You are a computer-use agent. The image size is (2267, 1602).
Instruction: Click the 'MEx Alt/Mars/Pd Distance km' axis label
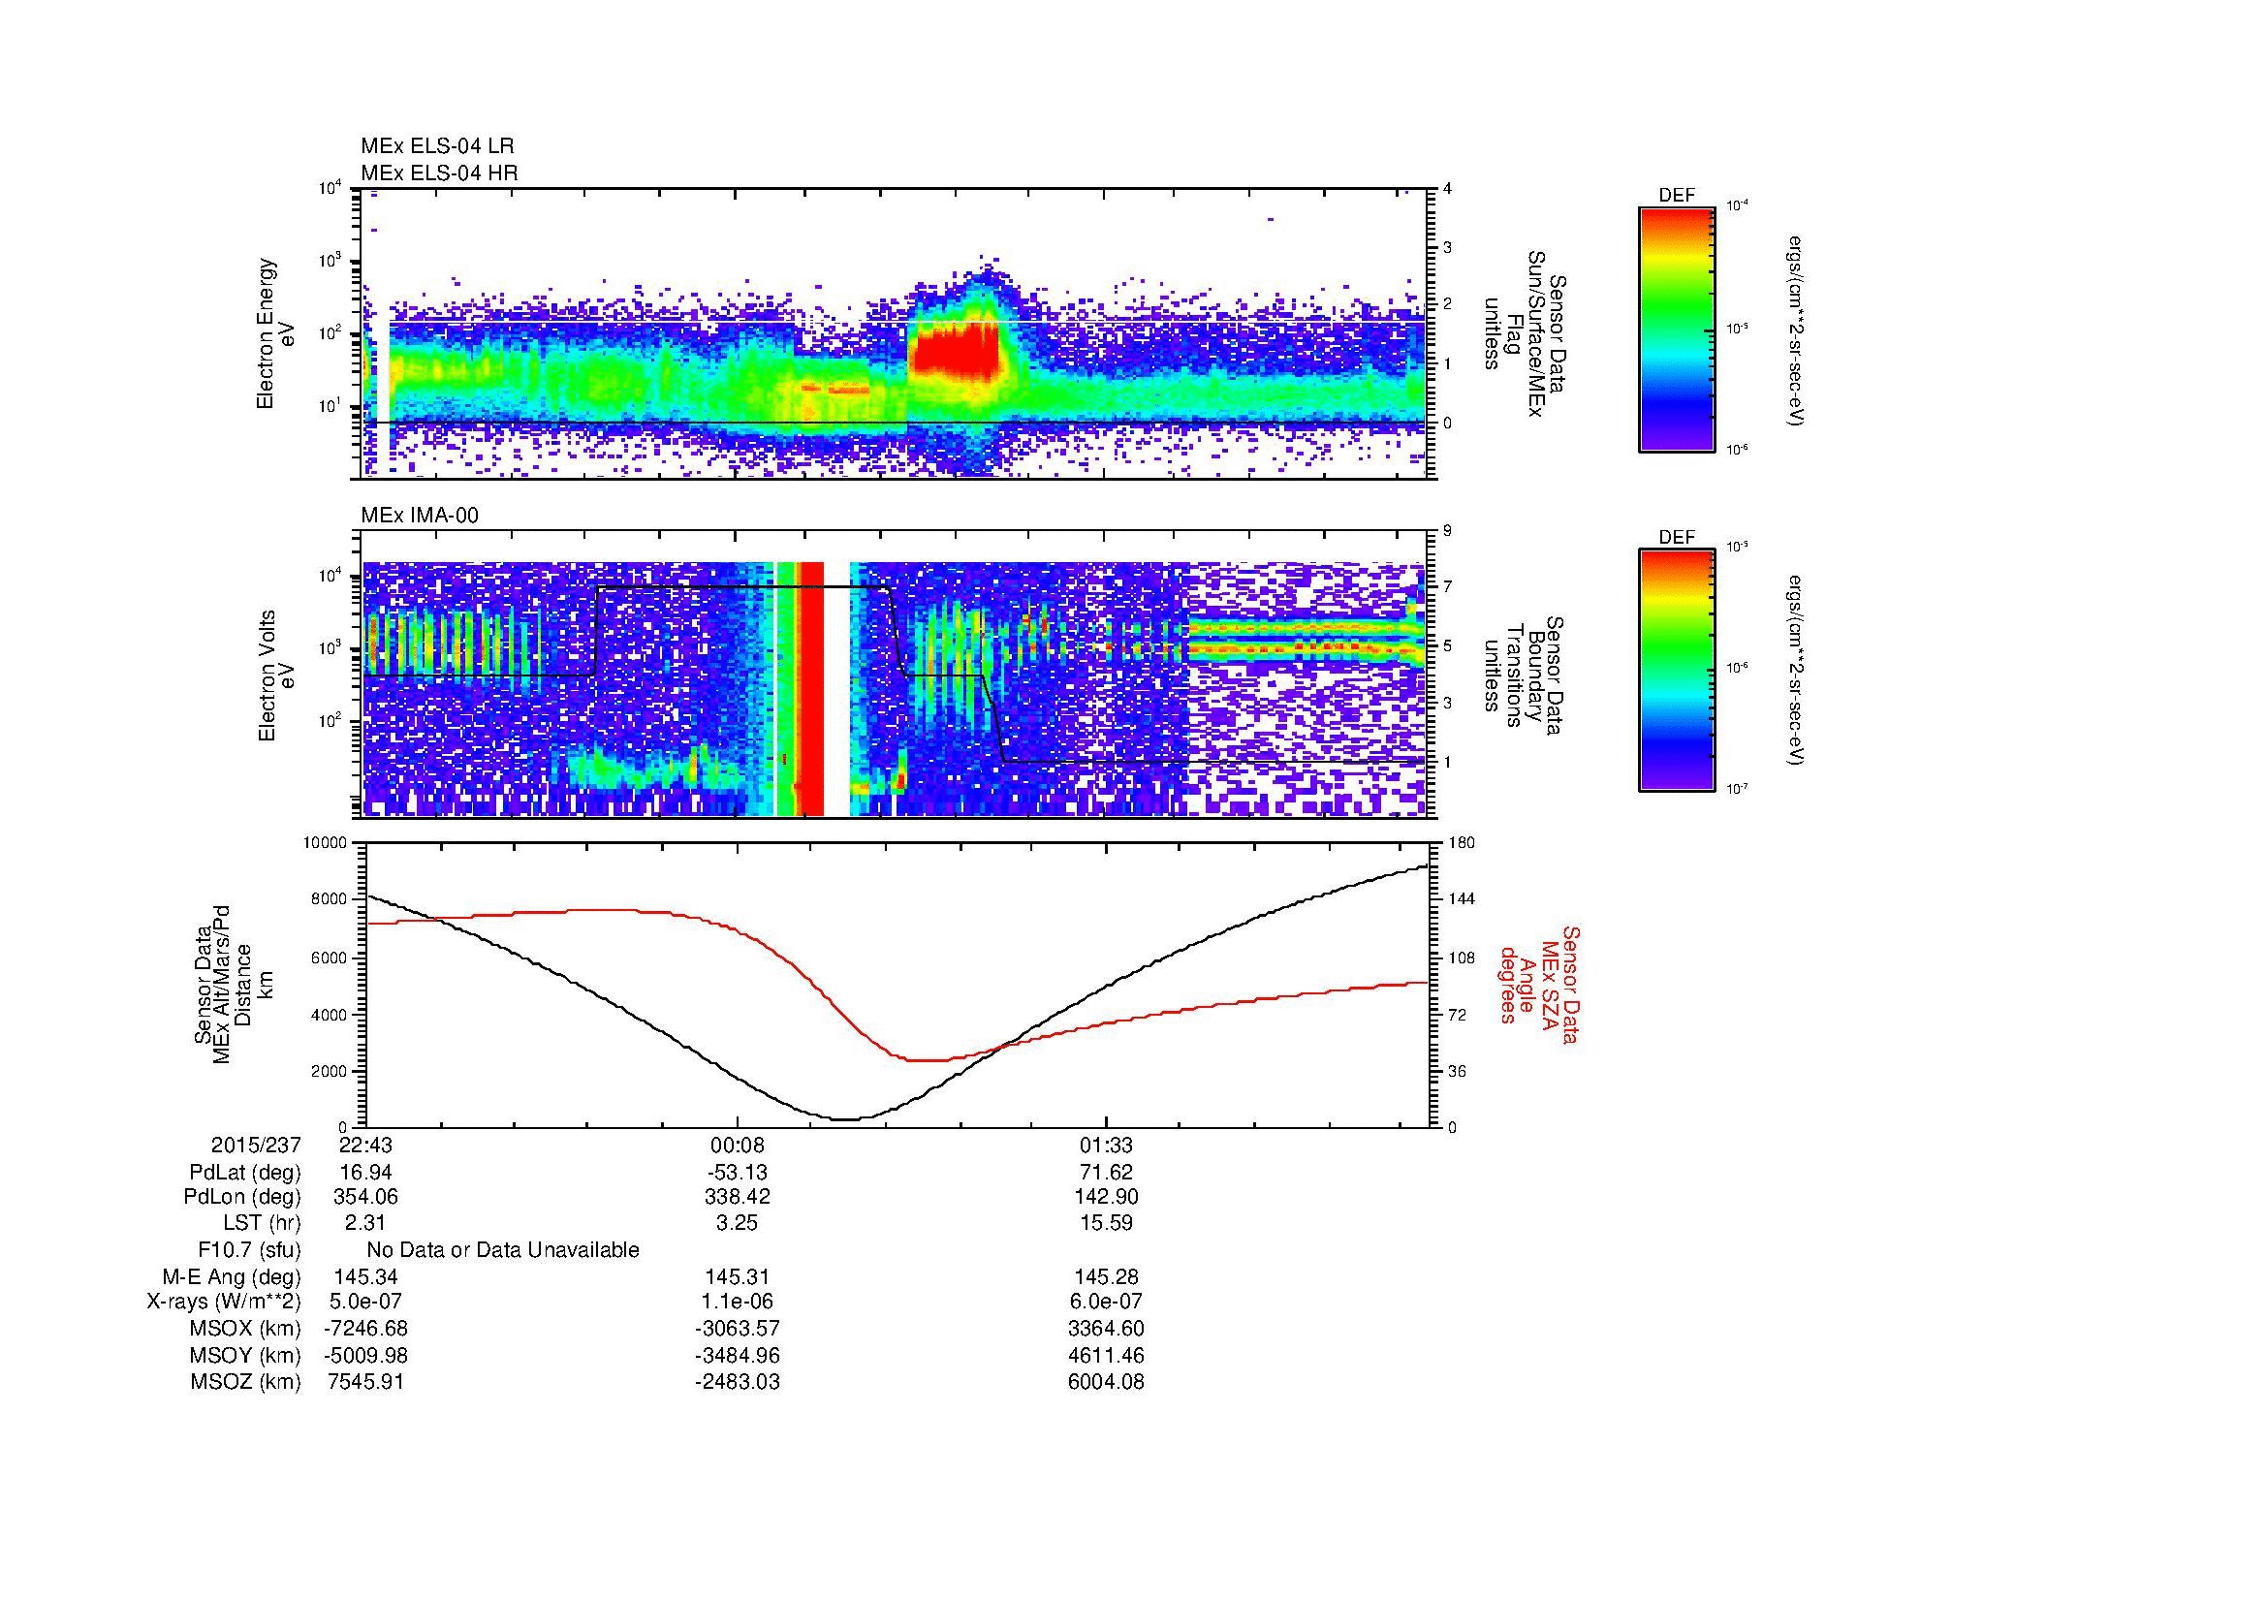point(234,984)
